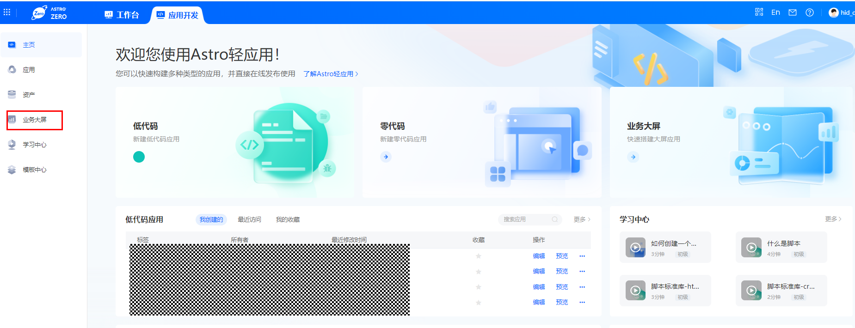Viewport: 855px width, 328px height.
Task: Select the 最近访问 filter tab
Action: coord(249,219)
